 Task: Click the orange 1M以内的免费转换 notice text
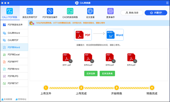pyautogui.click(x=70, y=23)
